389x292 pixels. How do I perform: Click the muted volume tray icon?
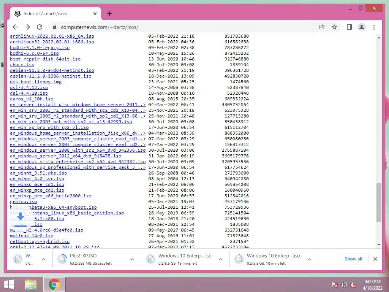353,284
